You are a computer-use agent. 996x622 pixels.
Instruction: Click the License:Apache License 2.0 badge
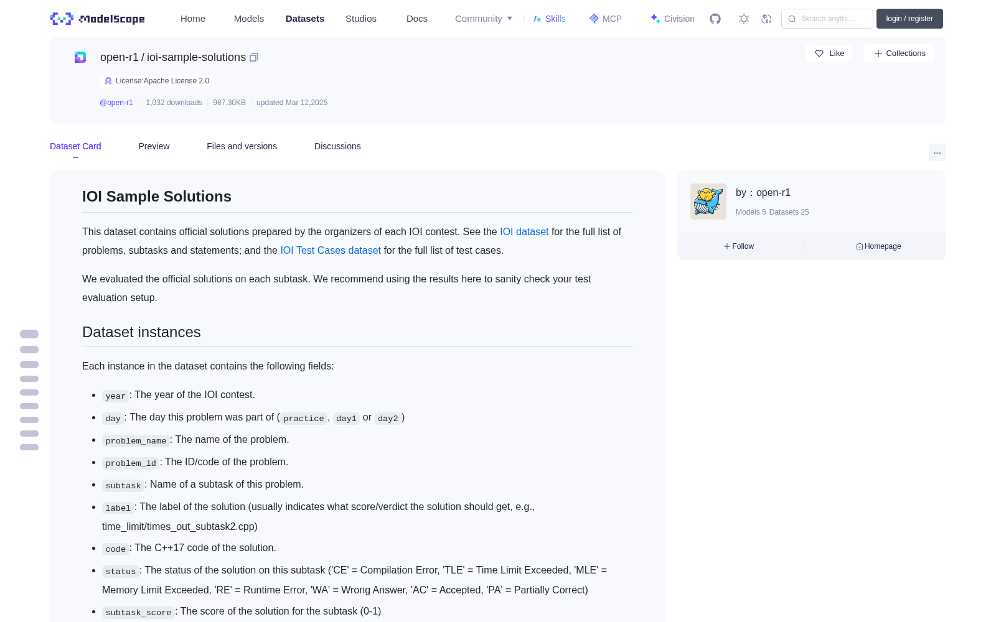click(x=156, y=81)
